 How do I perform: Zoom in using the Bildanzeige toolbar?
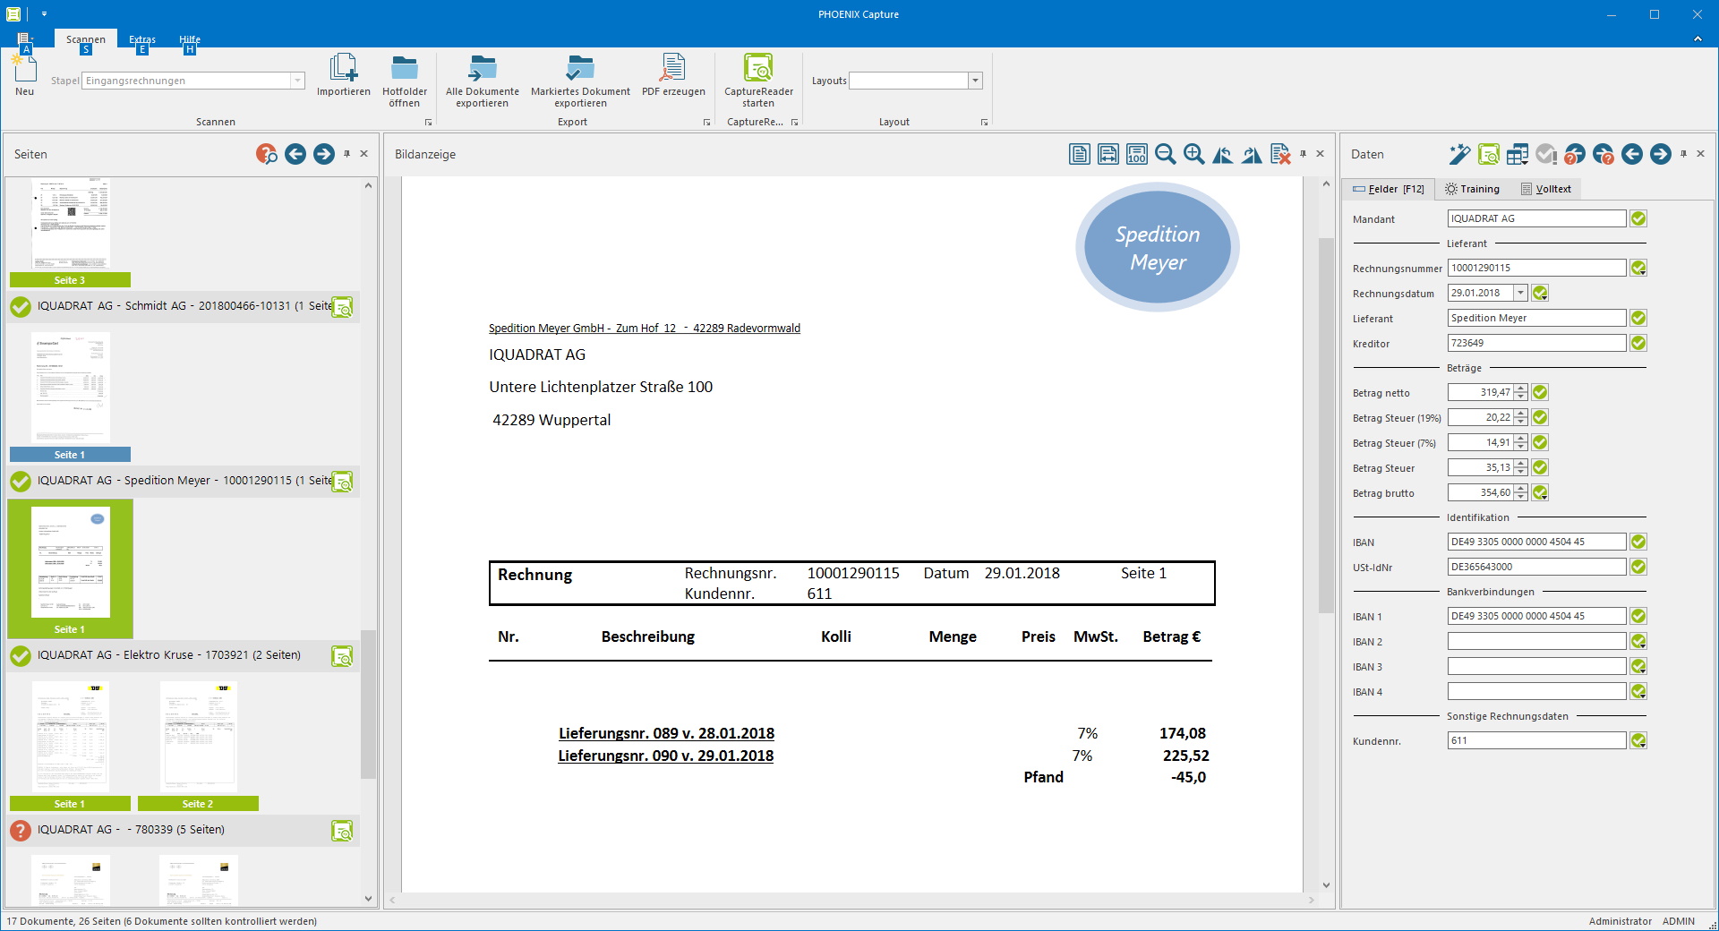[1194, 154]
